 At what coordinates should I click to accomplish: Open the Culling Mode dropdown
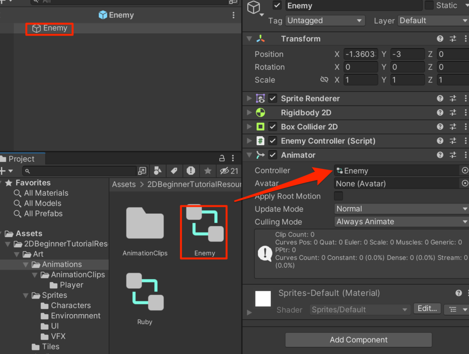401,221
